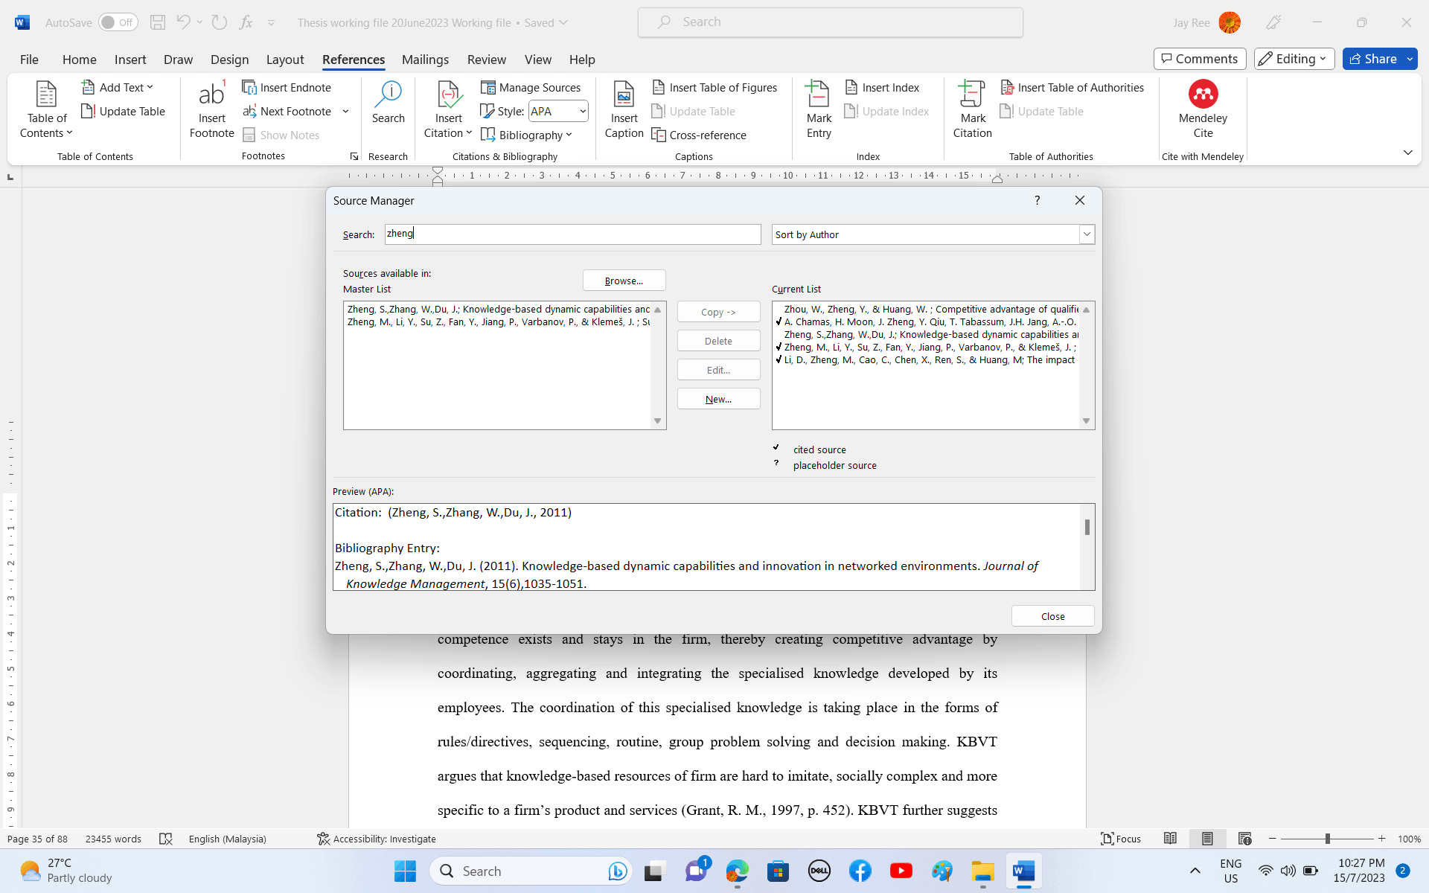1429x893 pixels.
Task: Enable Focus mode in the status bar
Action: (1121, 839)
